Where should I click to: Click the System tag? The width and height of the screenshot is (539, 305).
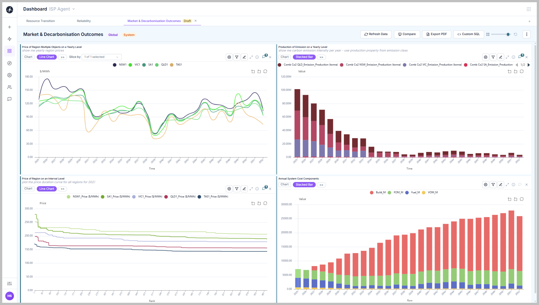(129, 35)
